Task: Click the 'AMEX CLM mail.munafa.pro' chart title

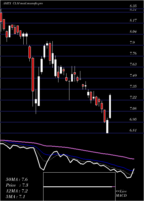Action: pos(23,3)
